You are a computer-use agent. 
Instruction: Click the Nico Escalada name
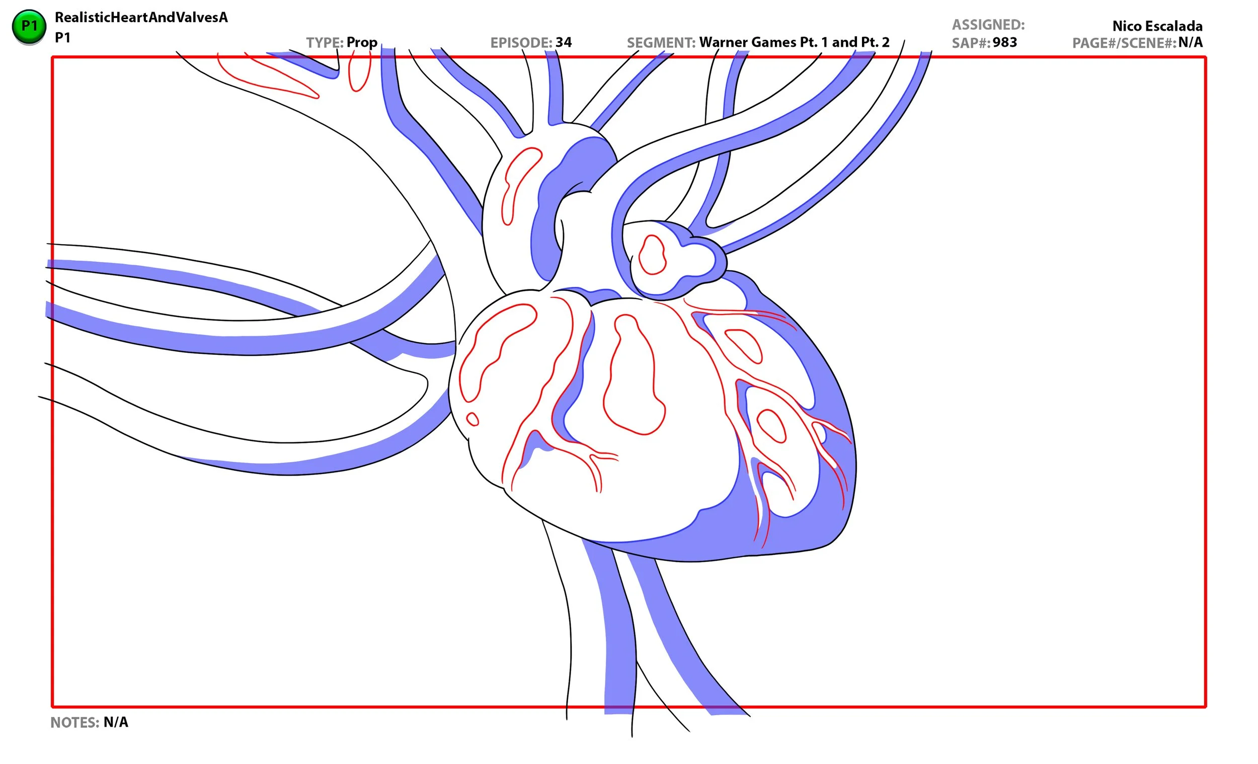[1157, 26]
